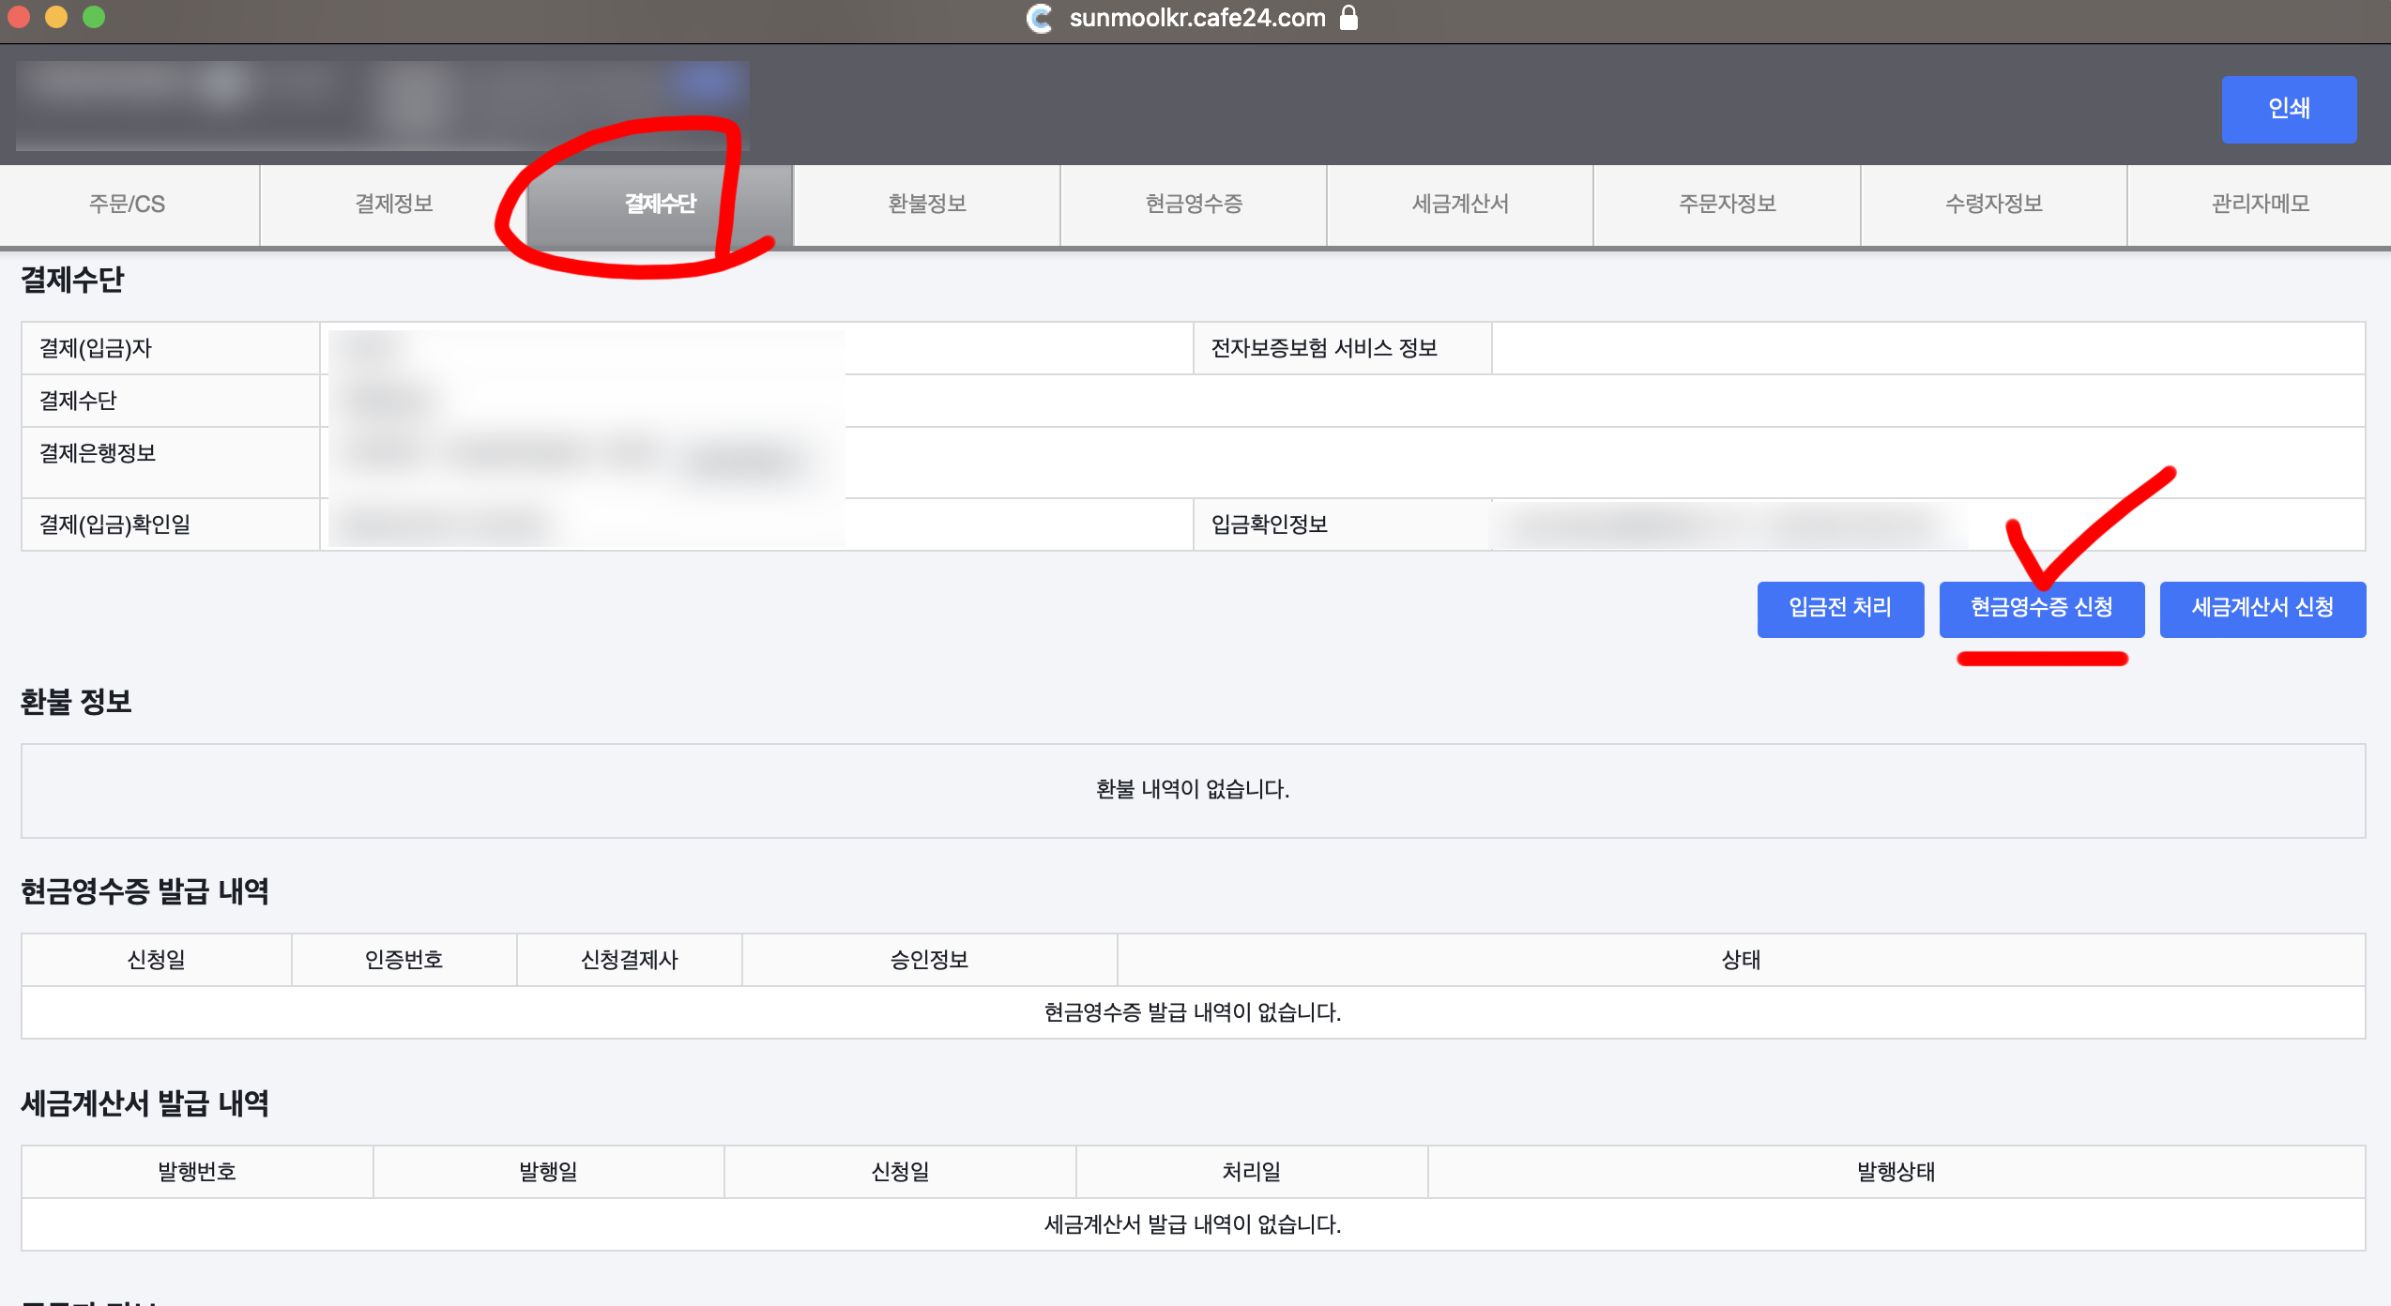
Task: Switch to the 세금계산서 tab
Action: click(x=1460, y=204)
